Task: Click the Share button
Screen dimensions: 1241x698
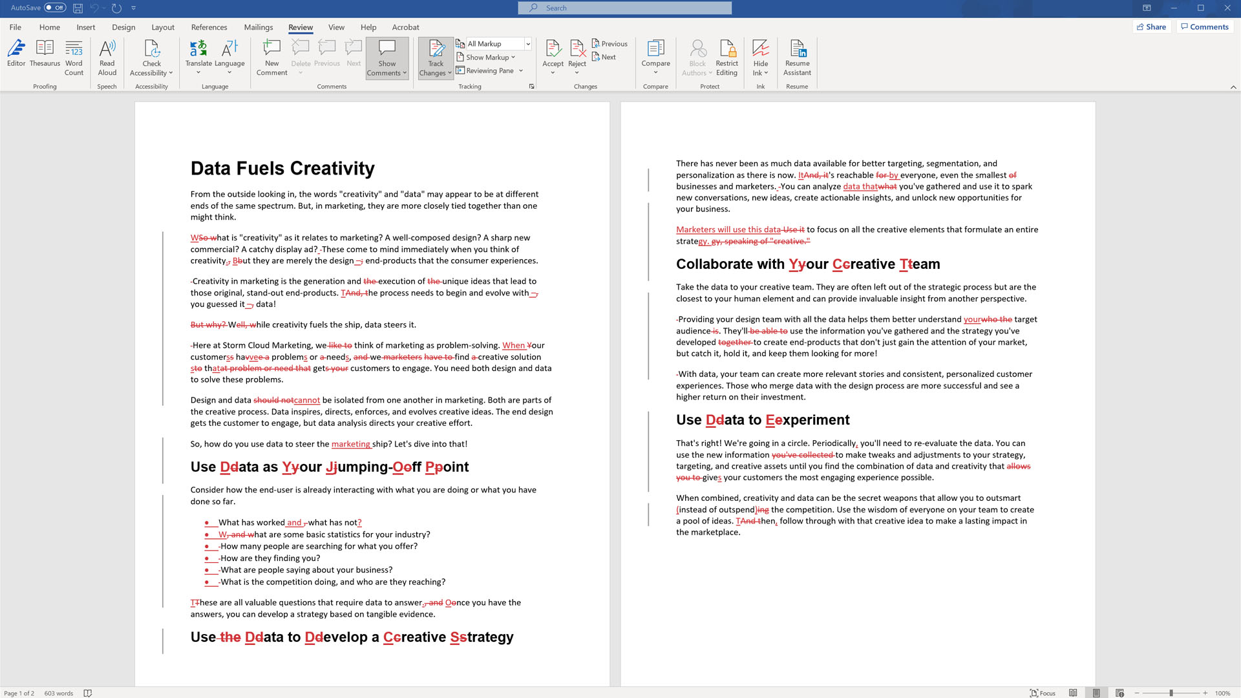Action: click(1151, 26)
